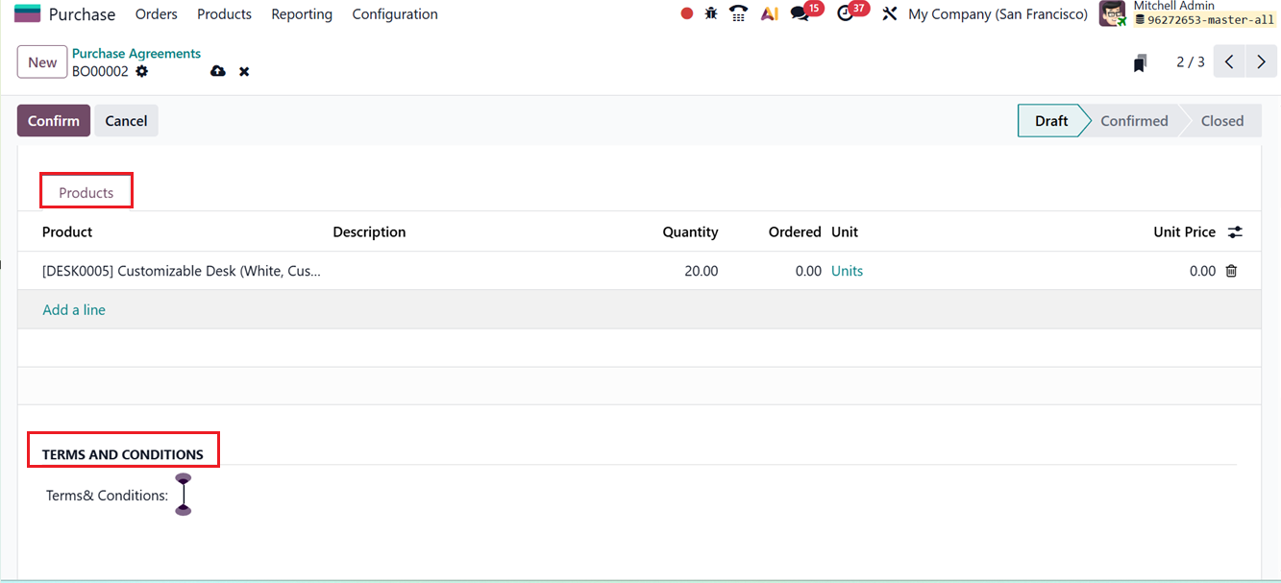This screenshot has height=583, width=1281.
Task: Click Add a line link
Action: [74, 310]
